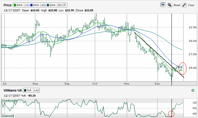The image size is (198, 118).
Task: Click the SMA (50) legend label
Action: 56,5
